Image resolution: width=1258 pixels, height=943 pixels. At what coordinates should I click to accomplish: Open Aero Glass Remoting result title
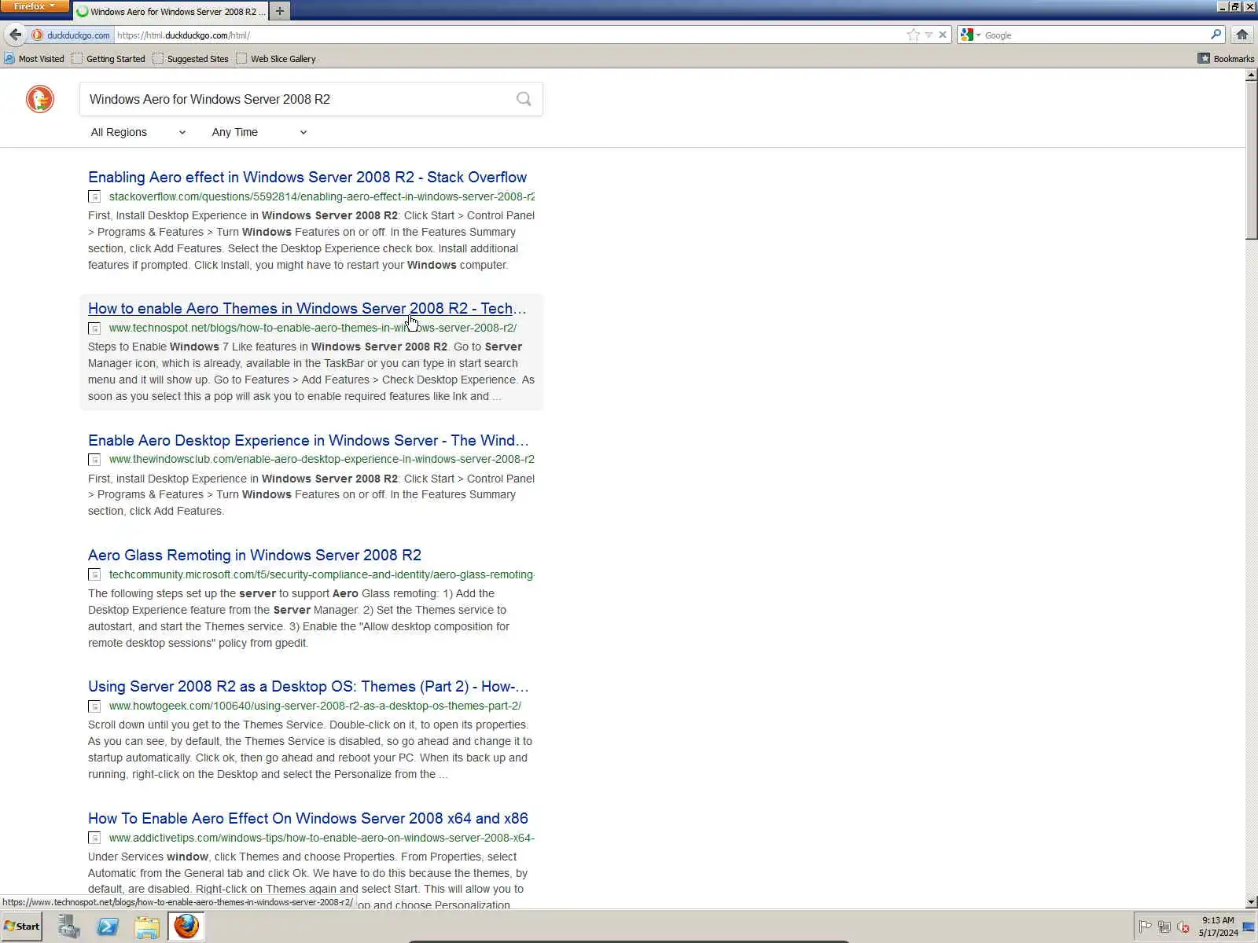[255, 556]
